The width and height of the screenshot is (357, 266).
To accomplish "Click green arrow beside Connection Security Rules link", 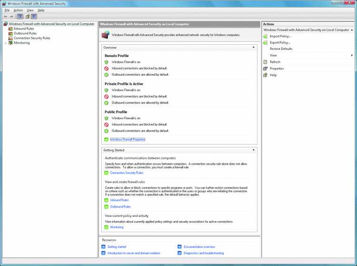I will point(106,173).
